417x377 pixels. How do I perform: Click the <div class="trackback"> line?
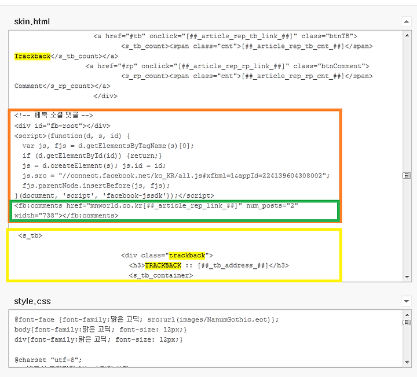[x=167, y=256]
